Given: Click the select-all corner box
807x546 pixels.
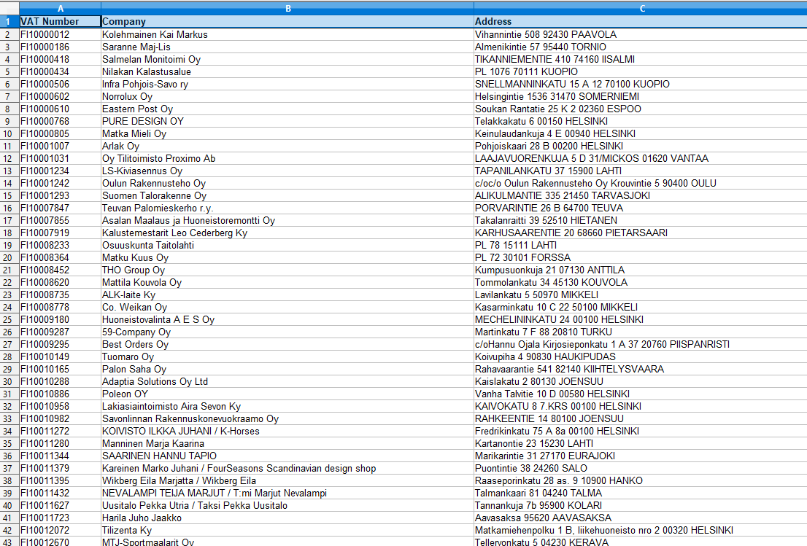Looking at the screenshot, I should pos(9,8).
